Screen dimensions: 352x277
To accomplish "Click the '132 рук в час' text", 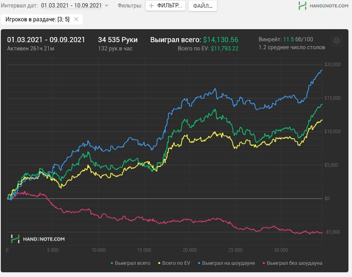I will click(115, 49).
